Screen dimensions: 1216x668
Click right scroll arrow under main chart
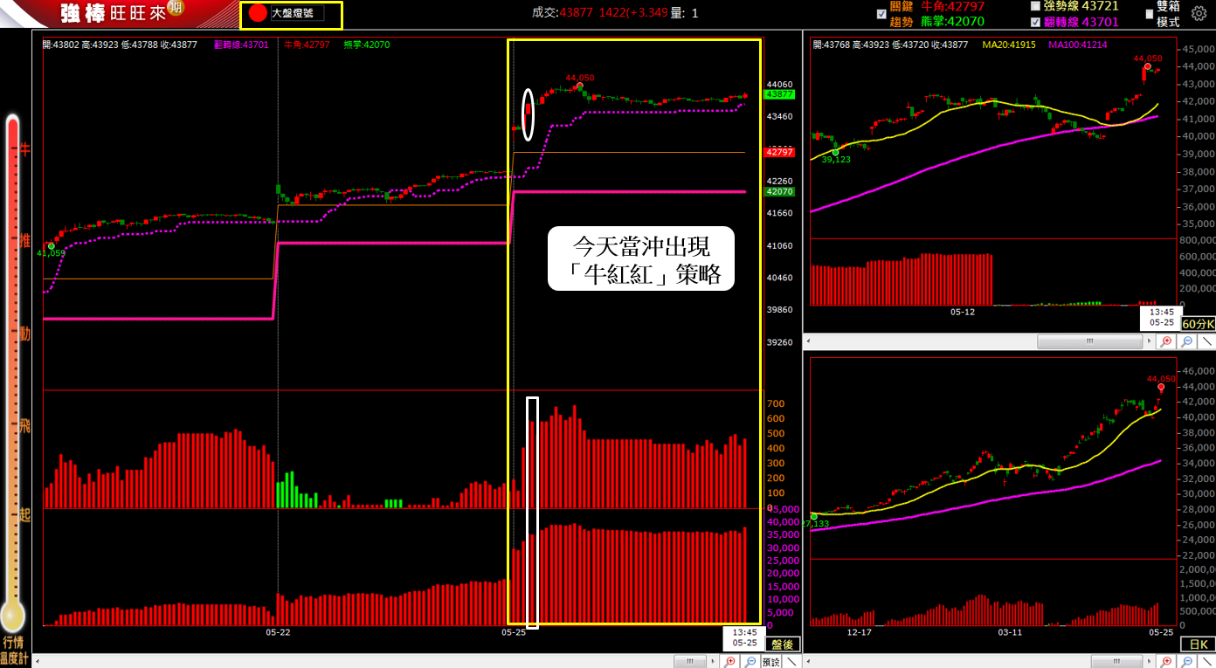pyautogui.click(x=713, y=662)
